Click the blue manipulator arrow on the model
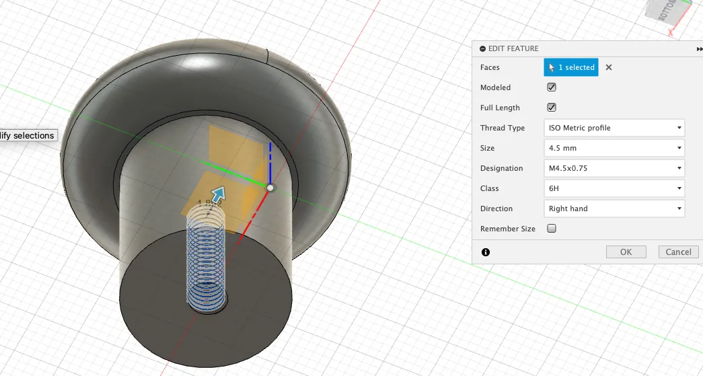The width and height of the screenshot is (703, 376). [217, 196]
